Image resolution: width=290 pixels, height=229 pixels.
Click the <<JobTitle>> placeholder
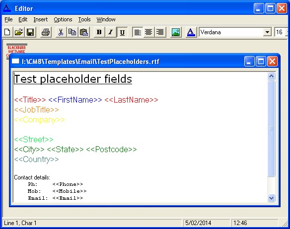(x=36, y=110)
